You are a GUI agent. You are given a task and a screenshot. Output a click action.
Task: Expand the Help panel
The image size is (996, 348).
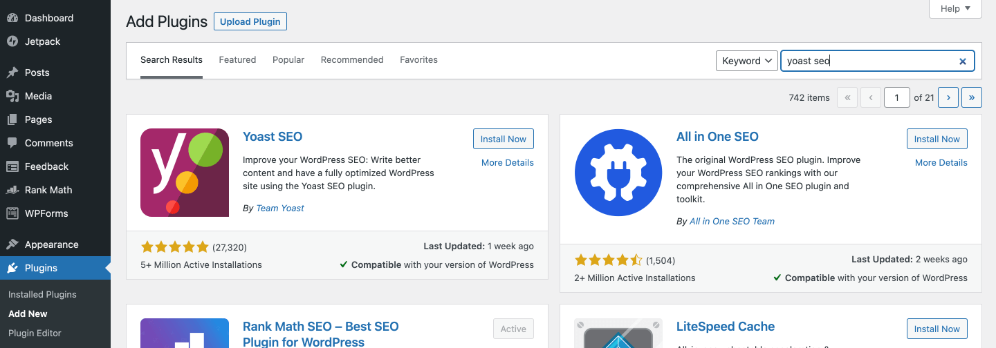pos(956,9)
